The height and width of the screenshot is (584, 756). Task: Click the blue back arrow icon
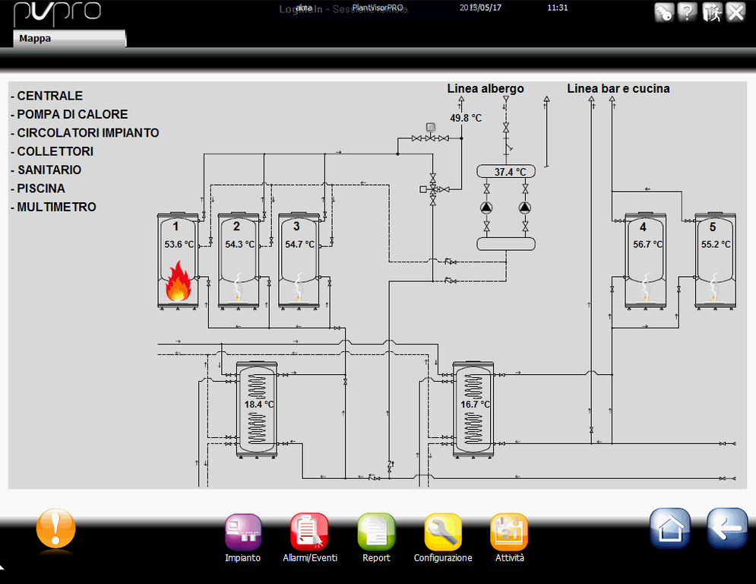click(726, 528)
